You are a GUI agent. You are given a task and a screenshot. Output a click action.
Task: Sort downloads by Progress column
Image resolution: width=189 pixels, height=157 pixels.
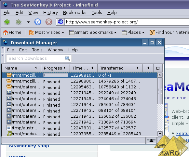click(55, 68)
